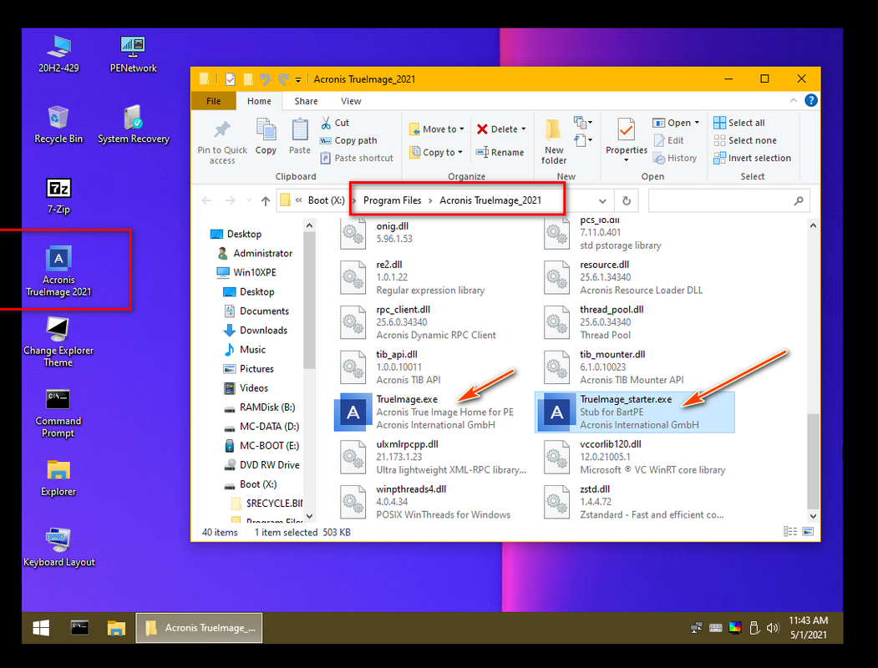Click the Rename ribbon command
This screenshot has width=878, height=668.
pos(500,152)
